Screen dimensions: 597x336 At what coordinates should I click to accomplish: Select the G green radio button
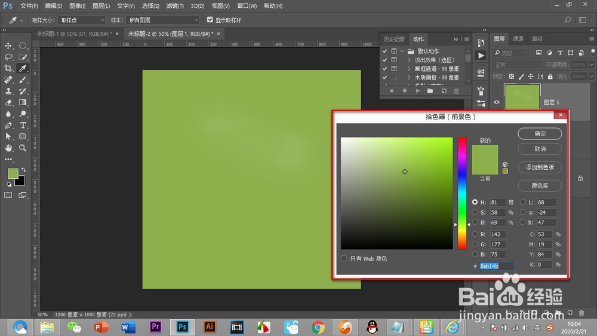[x=475, y=244]
